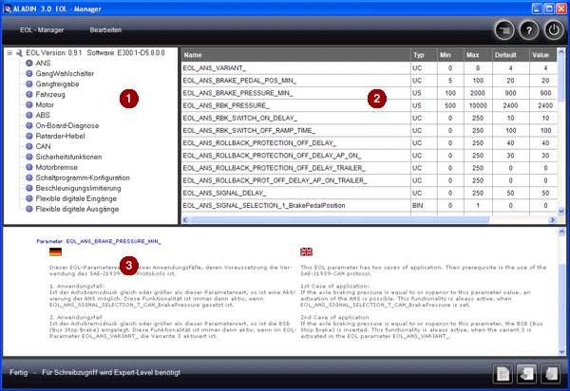Select Motorbremse tree node
The width and height of the screenshot is (570, 391).
(56, 167)
